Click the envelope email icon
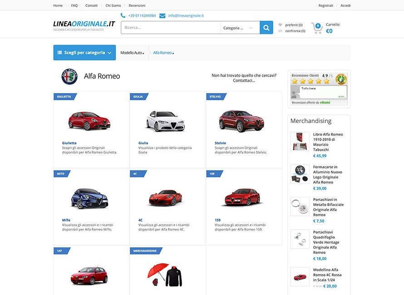This screenshot has width=404, height=295. (x=163, y=16)
